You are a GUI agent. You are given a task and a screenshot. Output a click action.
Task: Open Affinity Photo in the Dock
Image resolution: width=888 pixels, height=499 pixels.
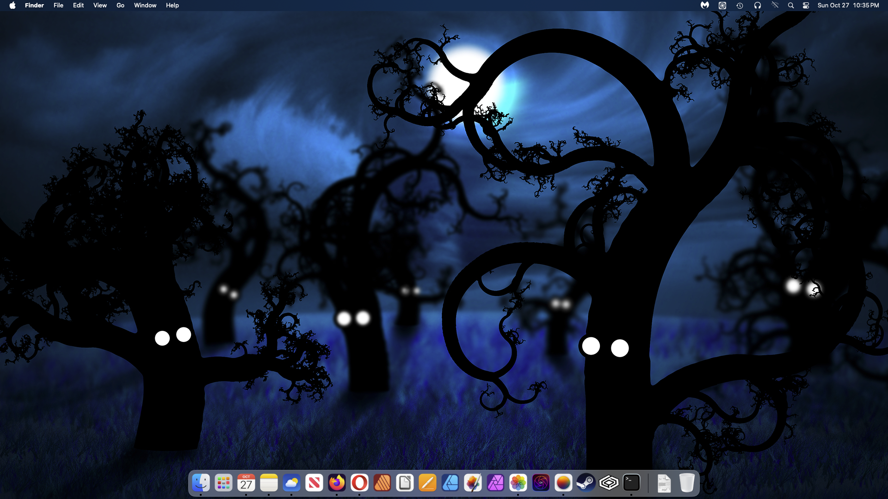point(495,483)
